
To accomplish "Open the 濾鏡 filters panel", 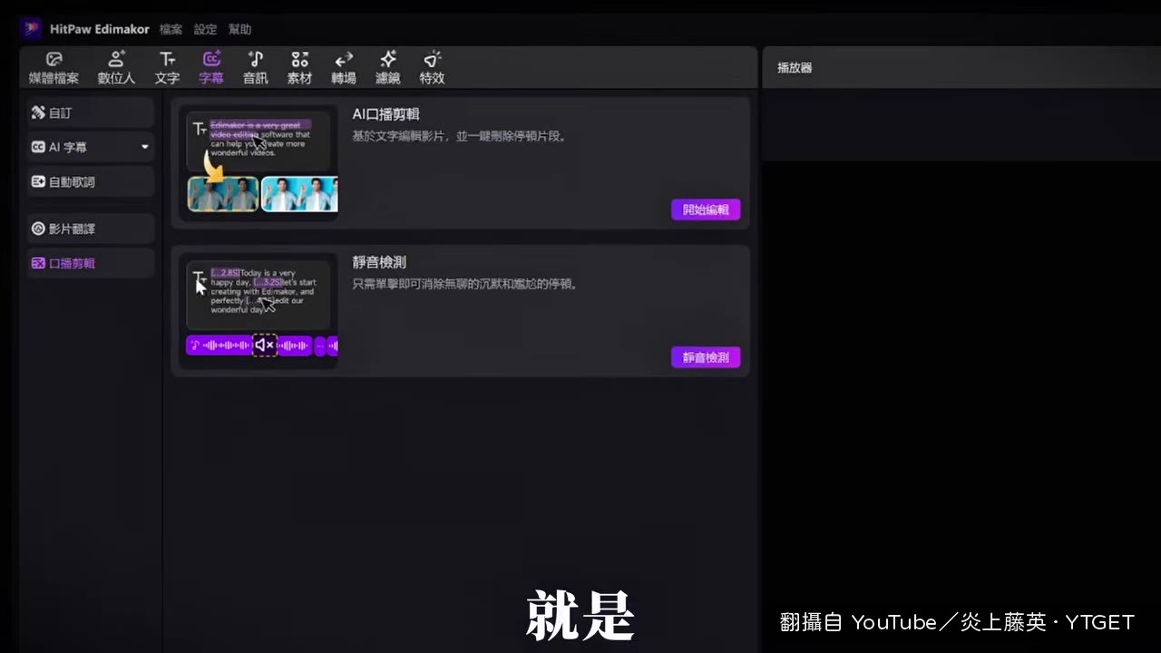I will tap(388, 68).
